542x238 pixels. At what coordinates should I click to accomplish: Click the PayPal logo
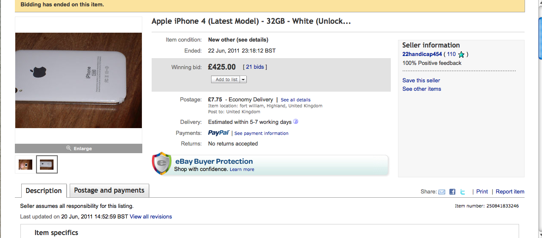(x=219, y=133)
